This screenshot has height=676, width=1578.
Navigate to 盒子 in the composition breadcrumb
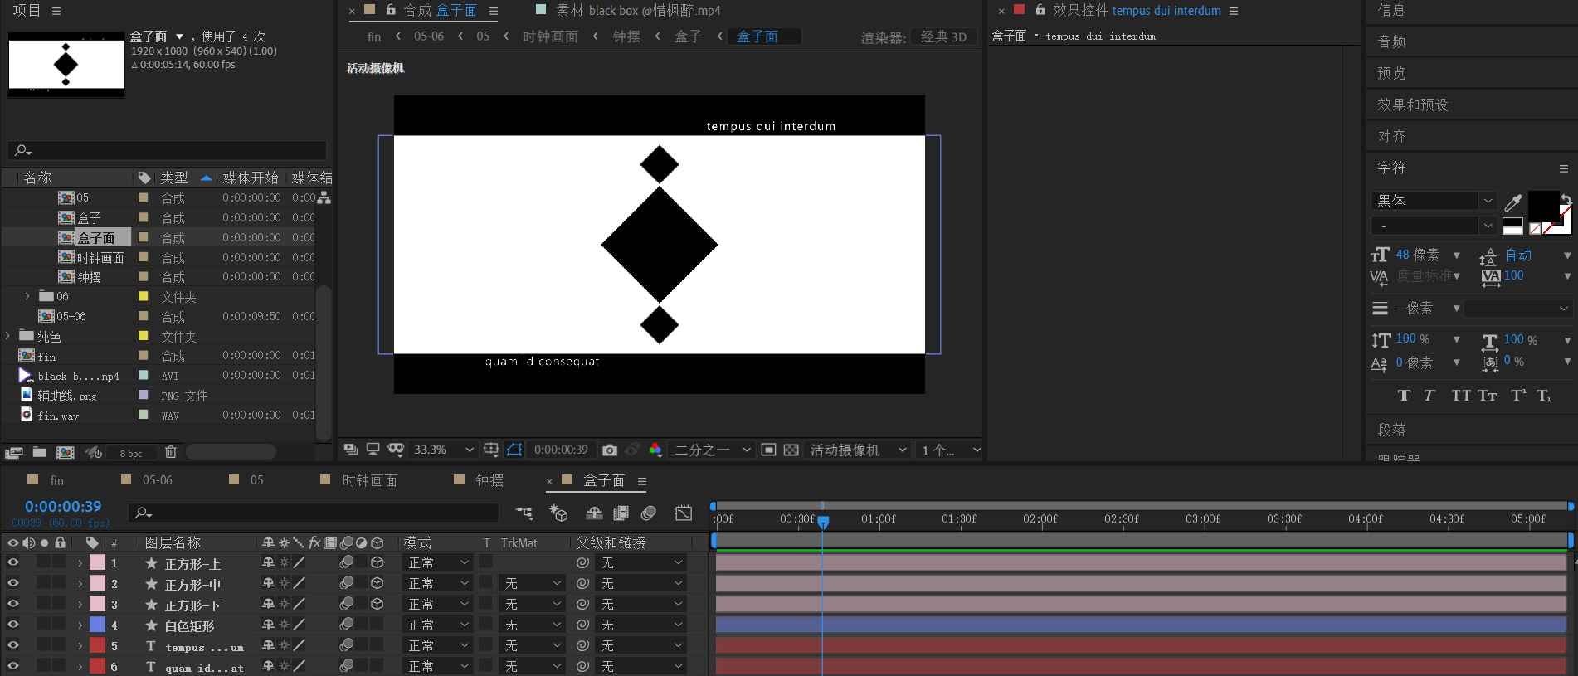coord(688,36)
